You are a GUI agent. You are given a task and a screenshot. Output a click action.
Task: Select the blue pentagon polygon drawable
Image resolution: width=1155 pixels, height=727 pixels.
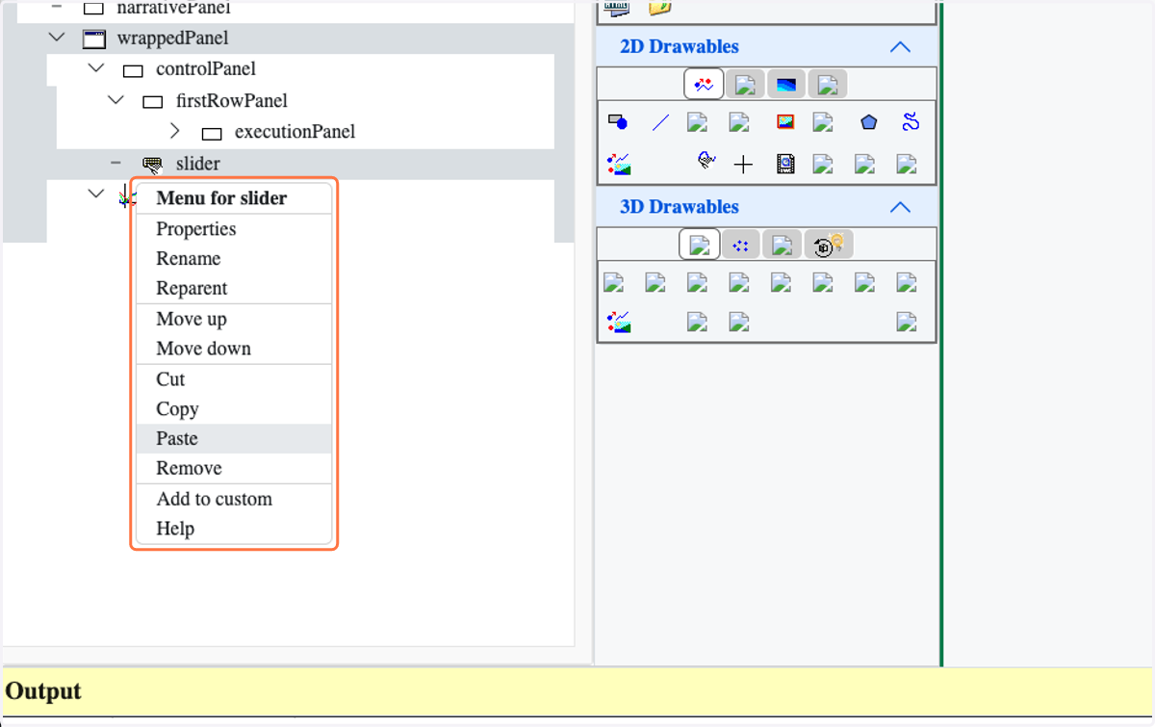click(x=869, y=122)
